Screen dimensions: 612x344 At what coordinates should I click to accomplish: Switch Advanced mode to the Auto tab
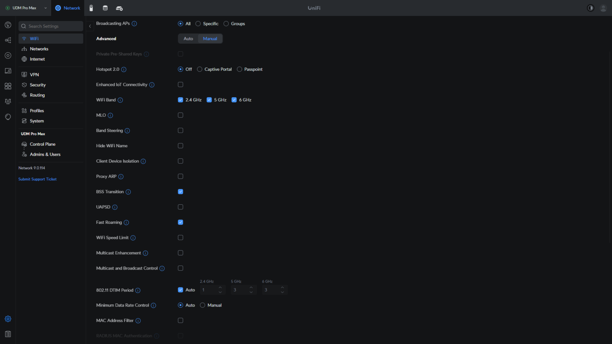pos(188,39)
